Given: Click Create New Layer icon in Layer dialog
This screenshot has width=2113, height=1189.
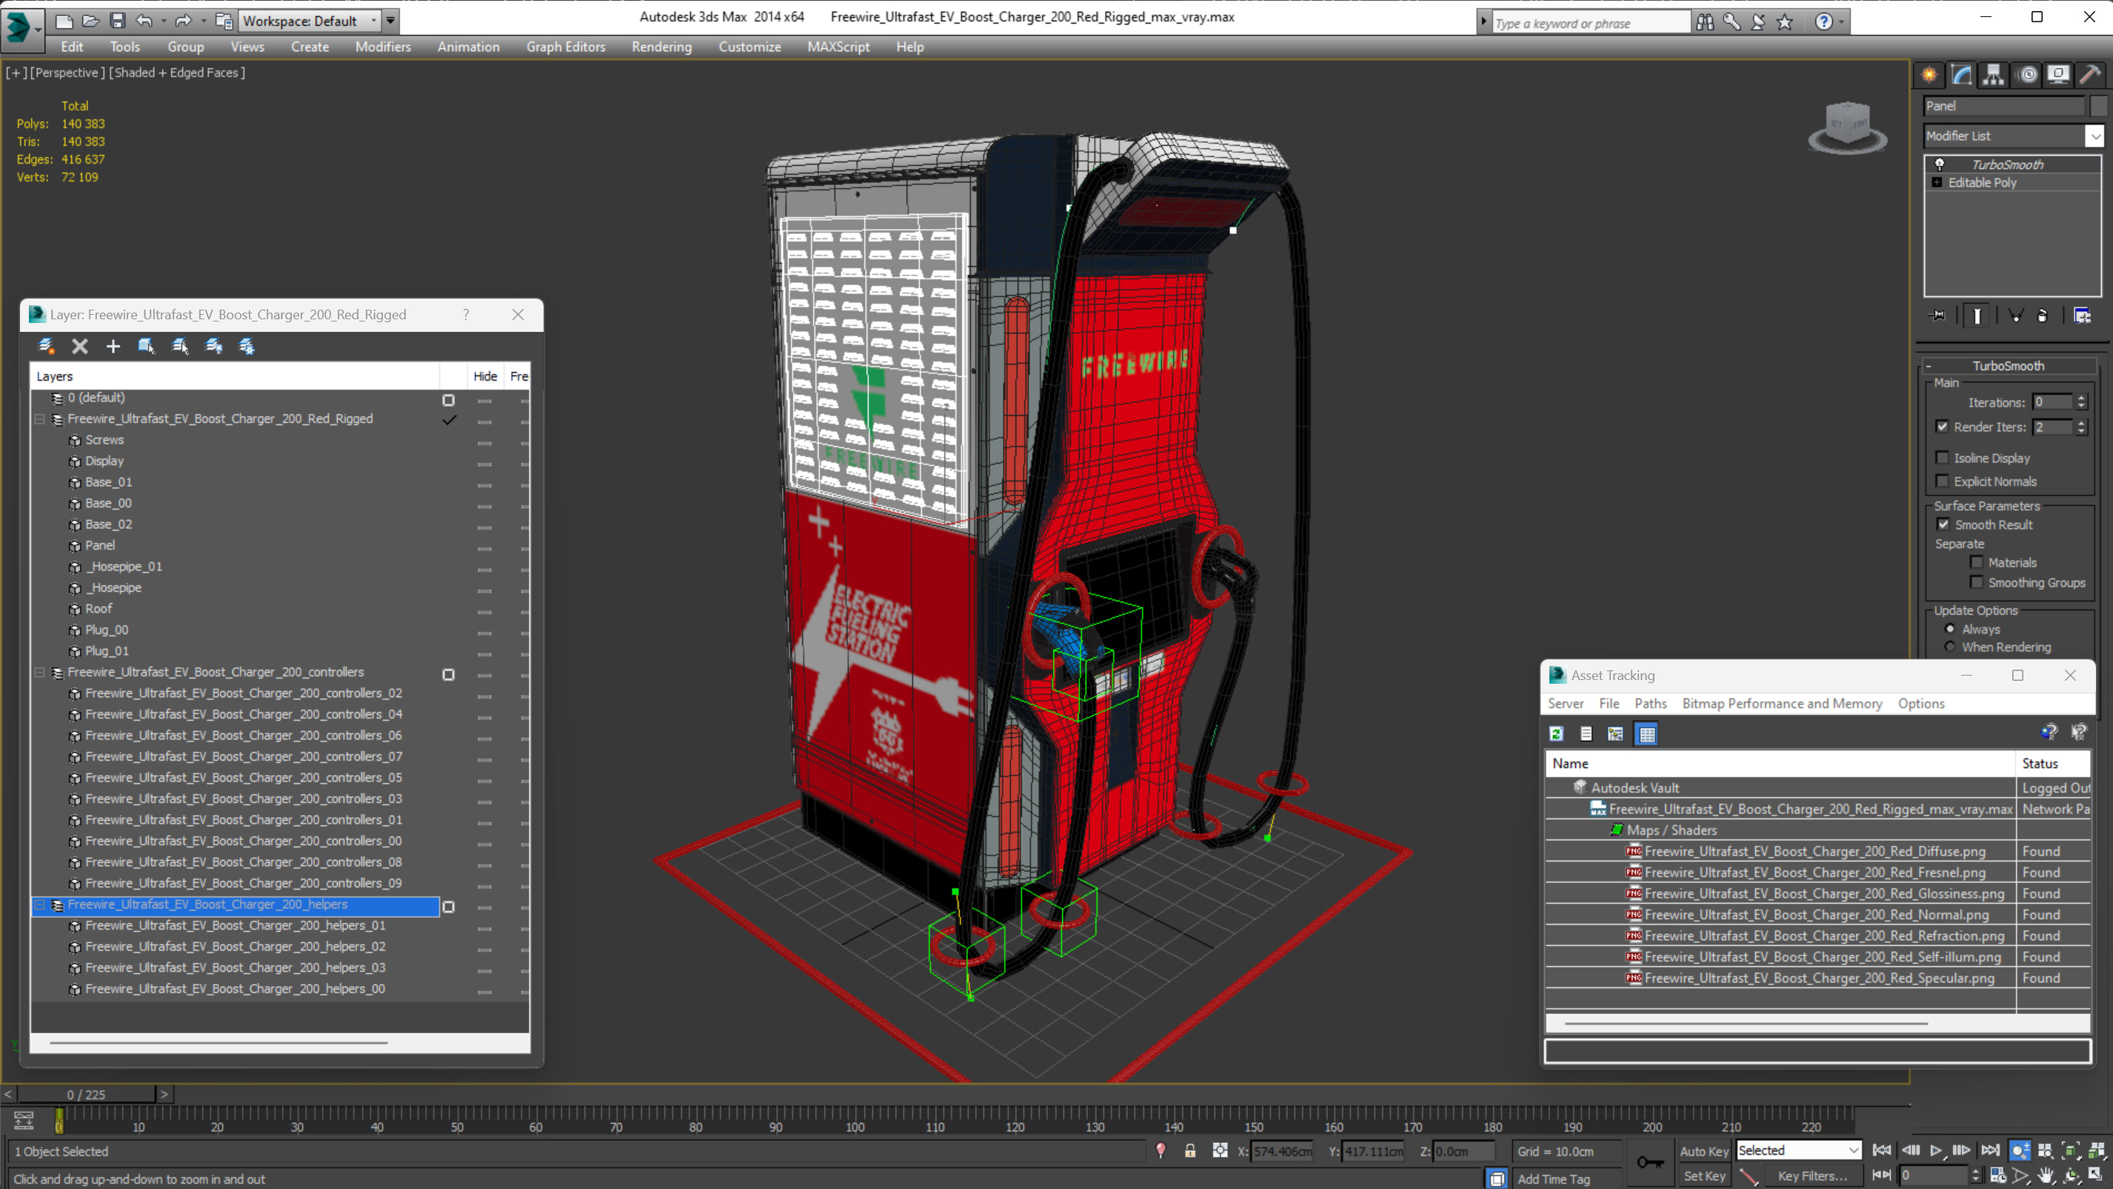Looking at the screenshot, I should click(46, 346).
